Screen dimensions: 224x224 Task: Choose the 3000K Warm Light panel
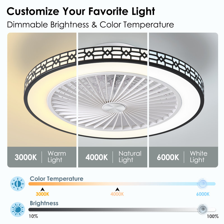(x=42, y=157)
